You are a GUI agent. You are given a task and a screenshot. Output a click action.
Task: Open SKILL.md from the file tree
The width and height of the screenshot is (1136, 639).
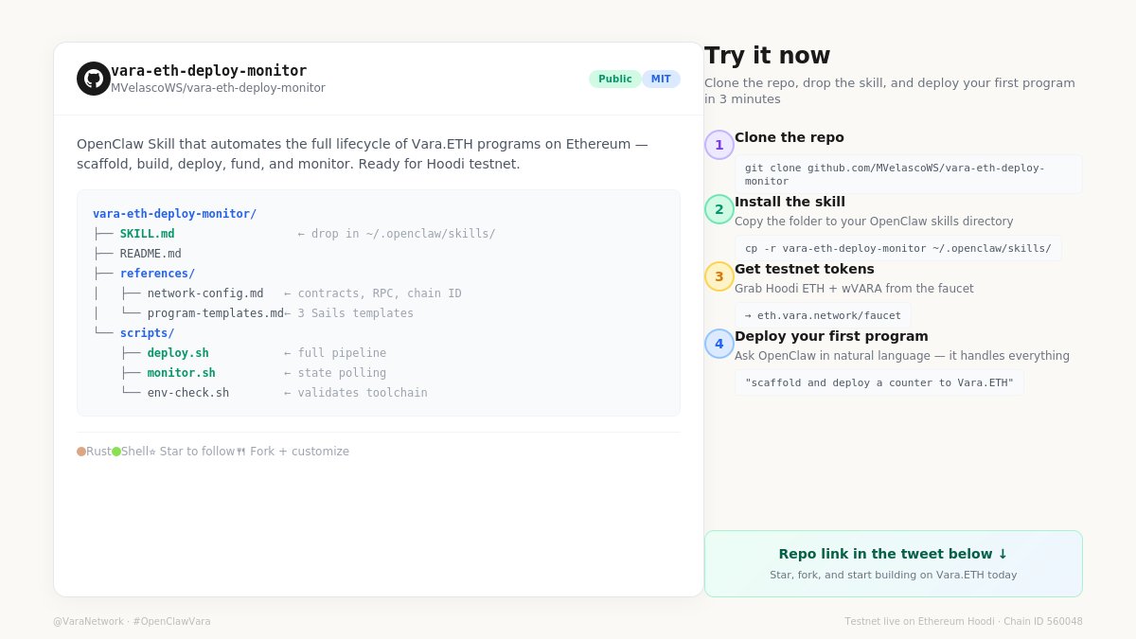[147, 233]
